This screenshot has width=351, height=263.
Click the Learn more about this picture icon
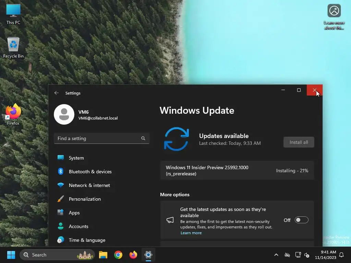[334, 17]
